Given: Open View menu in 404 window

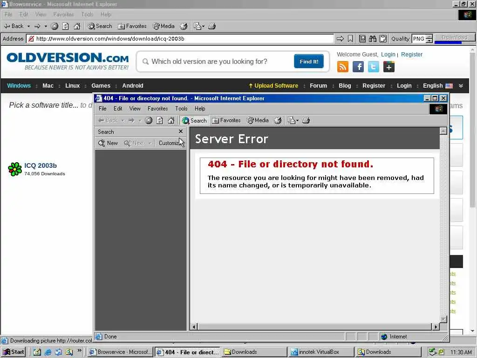Looking at the screenshot, I should [x=135, y=109].
